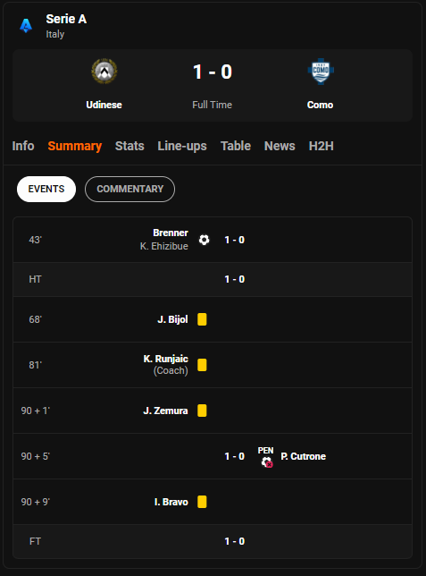Click J. Bijol's yellow card icon
This screenshot has height=576, width=426.
202,319
